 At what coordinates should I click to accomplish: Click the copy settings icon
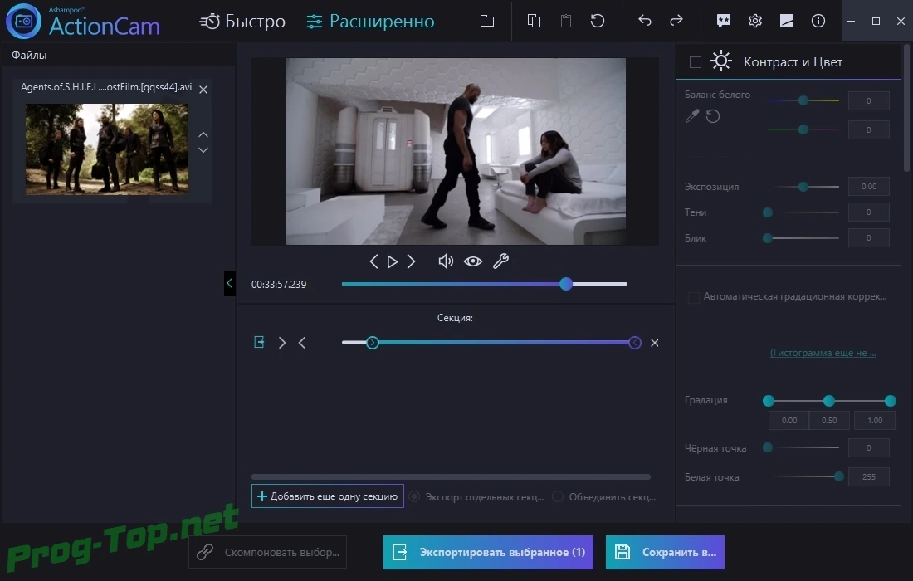pyautogui.click(x=534, y=21)
